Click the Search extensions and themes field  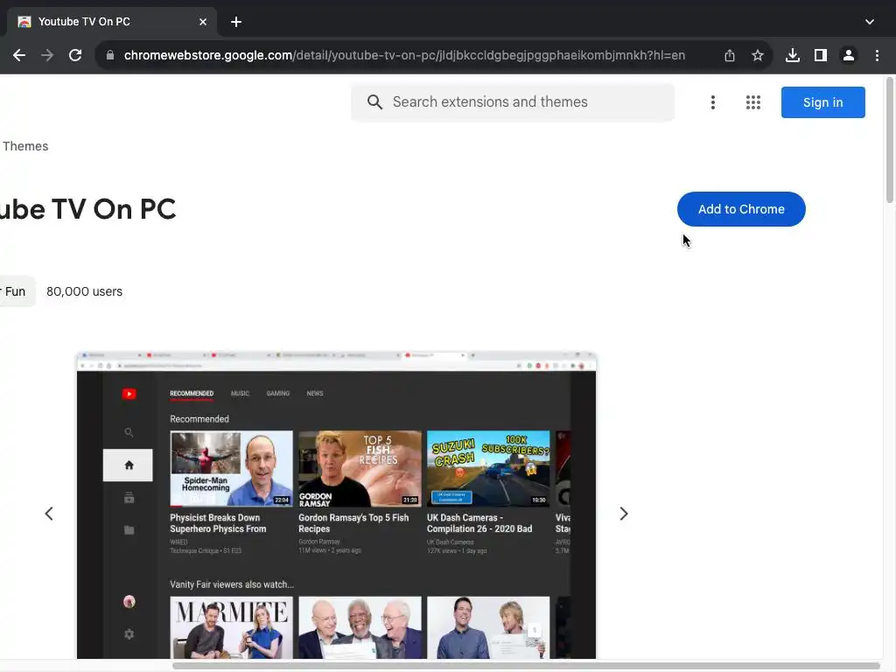tap(513, 102)
